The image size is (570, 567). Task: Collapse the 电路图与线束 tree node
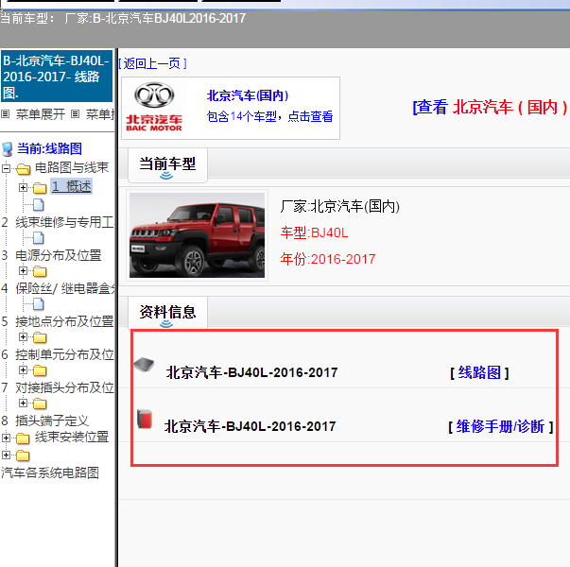(6, 168)
